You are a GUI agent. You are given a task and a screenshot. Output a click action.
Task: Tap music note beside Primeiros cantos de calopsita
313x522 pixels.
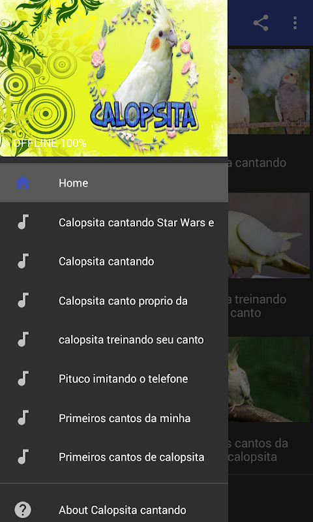pyautogui.click(x=23, y=457)
